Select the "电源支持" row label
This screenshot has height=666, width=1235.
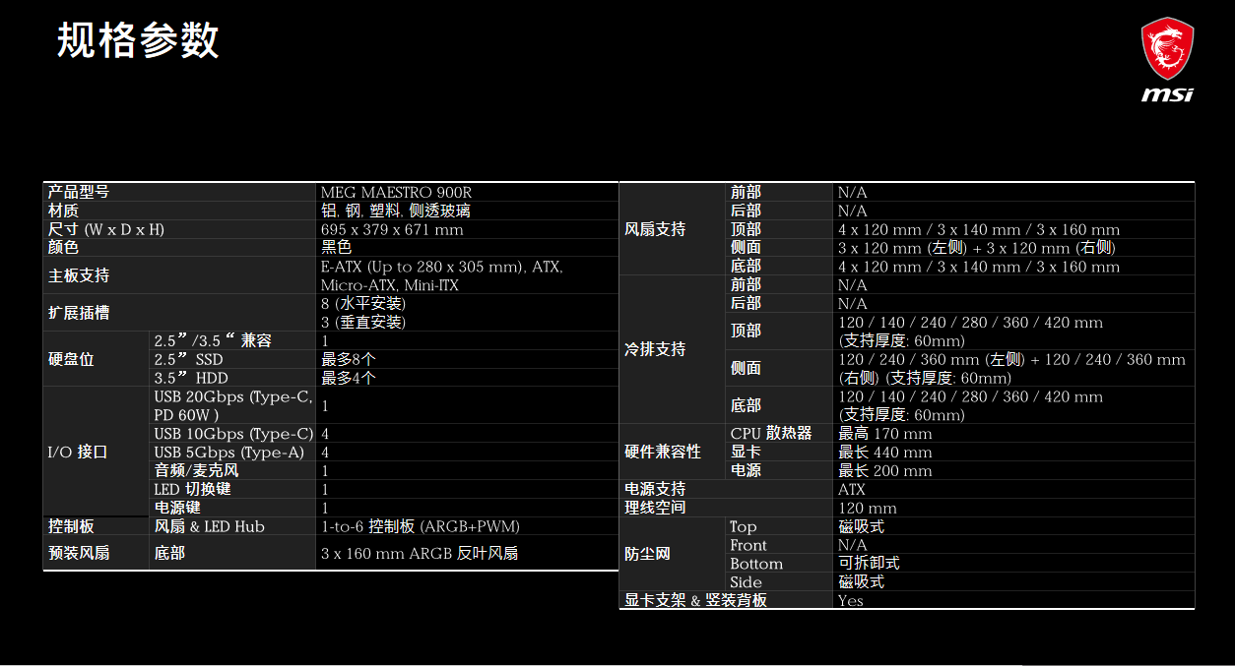[655, 489]
